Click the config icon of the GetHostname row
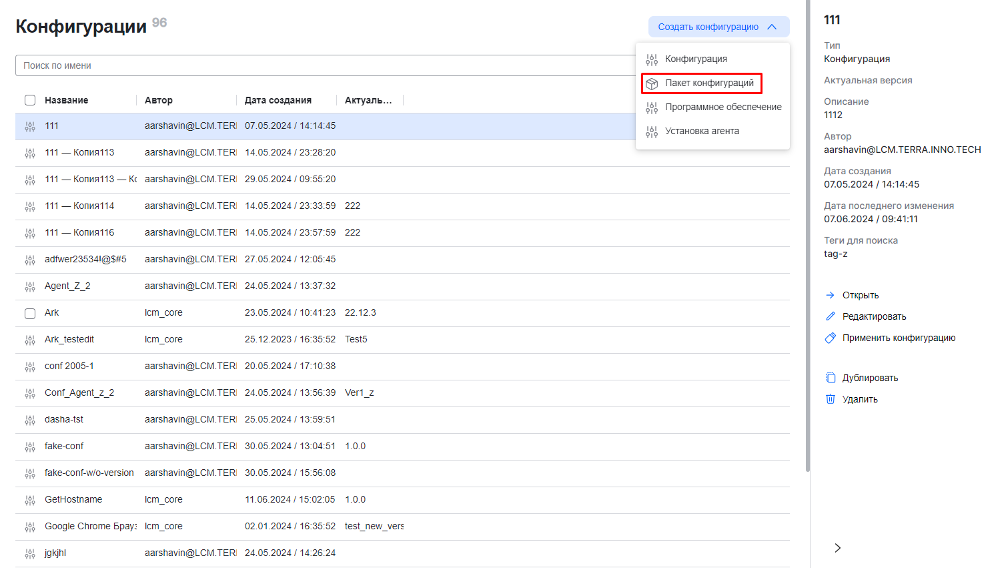 [30, 500]
